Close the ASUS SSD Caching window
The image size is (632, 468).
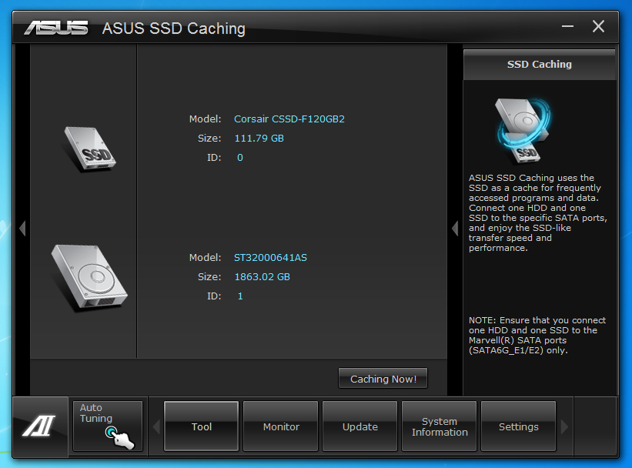click(x=598, y=27)
